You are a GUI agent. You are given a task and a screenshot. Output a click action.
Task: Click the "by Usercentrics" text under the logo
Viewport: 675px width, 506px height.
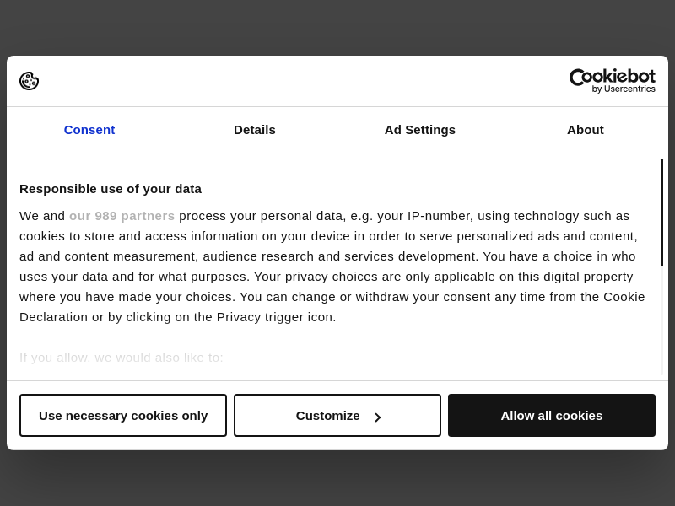point(623,89)
